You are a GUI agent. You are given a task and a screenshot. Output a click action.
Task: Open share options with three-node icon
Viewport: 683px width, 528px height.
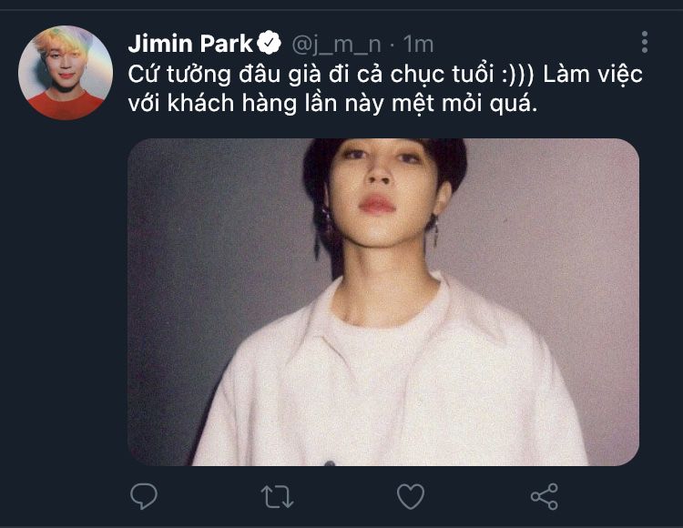coord(545,496)
